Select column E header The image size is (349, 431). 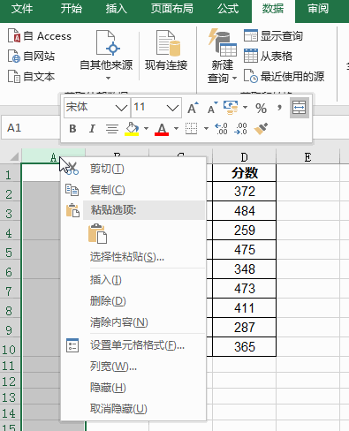[307, 157]
